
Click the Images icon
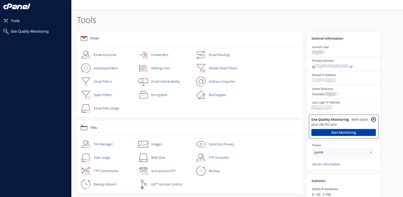pos(143,144)
